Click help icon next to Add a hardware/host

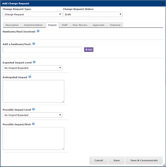point(34,44)
